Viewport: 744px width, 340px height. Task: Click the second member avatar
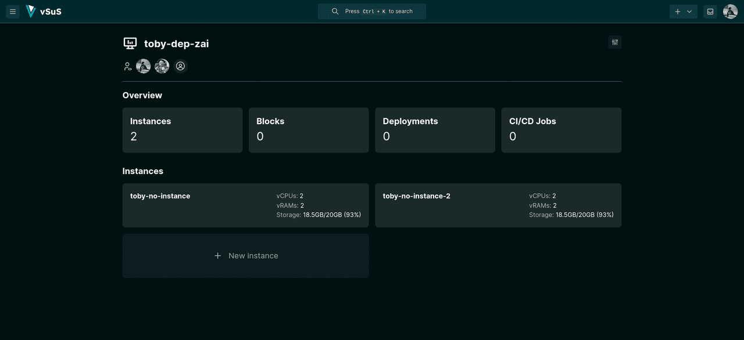coord(162,66)
